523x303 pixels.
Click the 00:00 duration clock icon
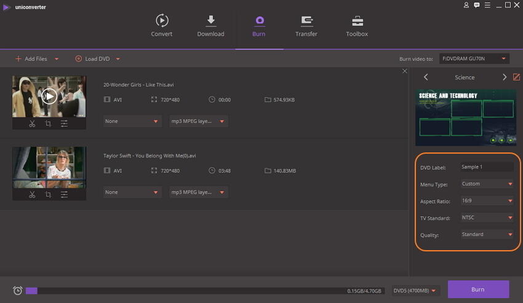click(x=212, y=100)
